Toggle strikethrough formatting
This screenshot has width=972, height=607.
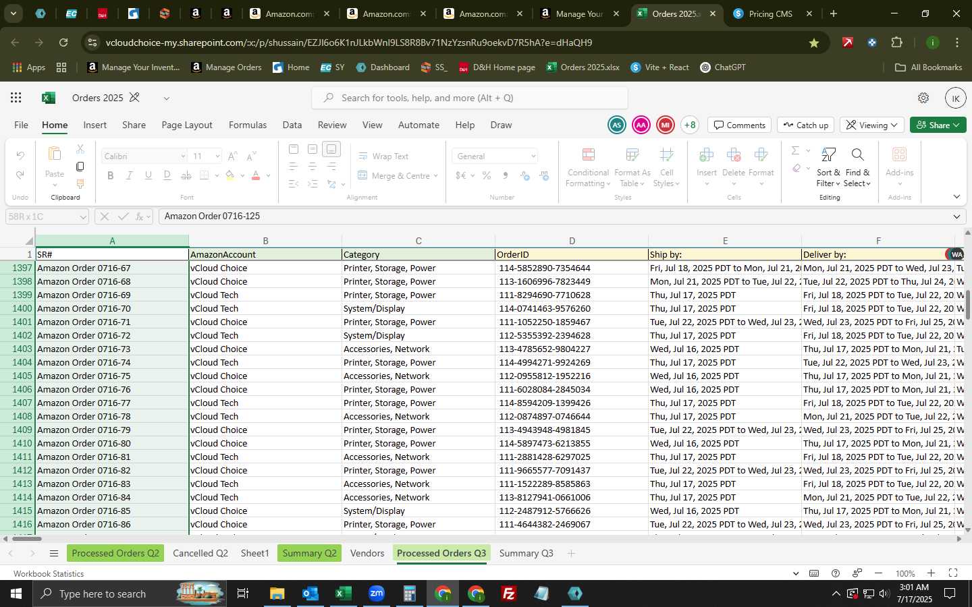click(186, 175)
